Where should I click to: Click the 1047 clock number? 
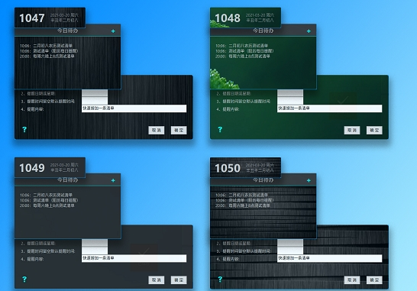pyautogui.click(x=32, y=18)
